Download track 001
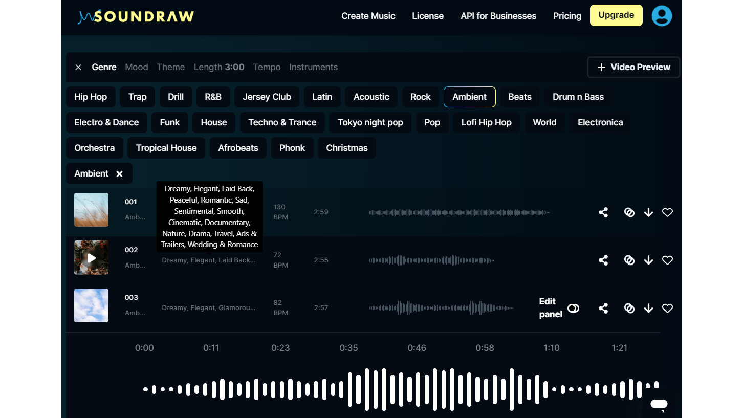 point(648,212)
